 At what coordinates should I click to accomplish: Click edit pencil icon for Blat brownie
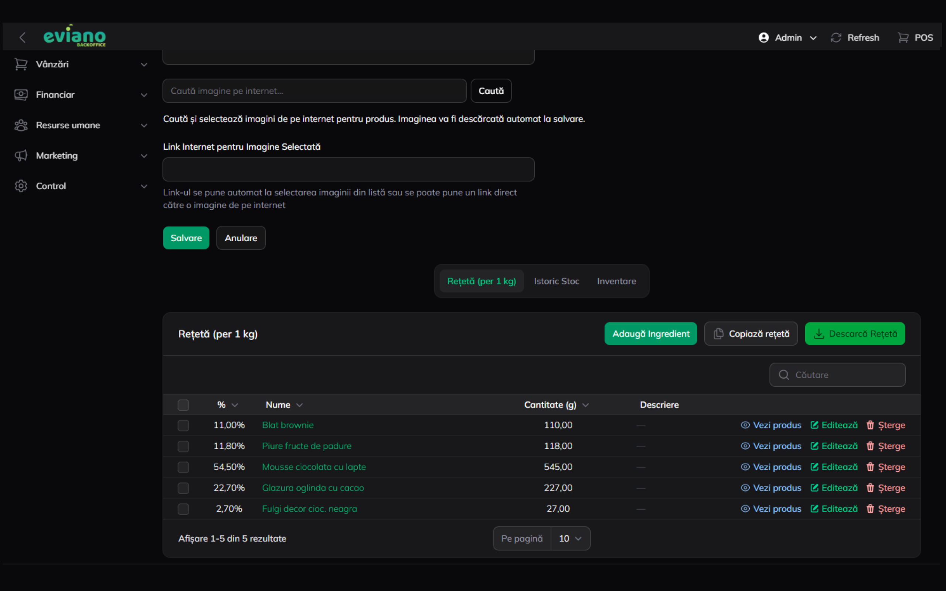(x=814, y=425)
